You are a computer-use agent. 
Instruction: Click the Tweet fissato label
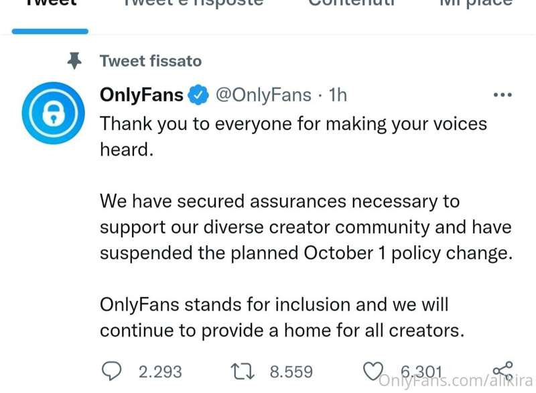(x=151, y=61)
